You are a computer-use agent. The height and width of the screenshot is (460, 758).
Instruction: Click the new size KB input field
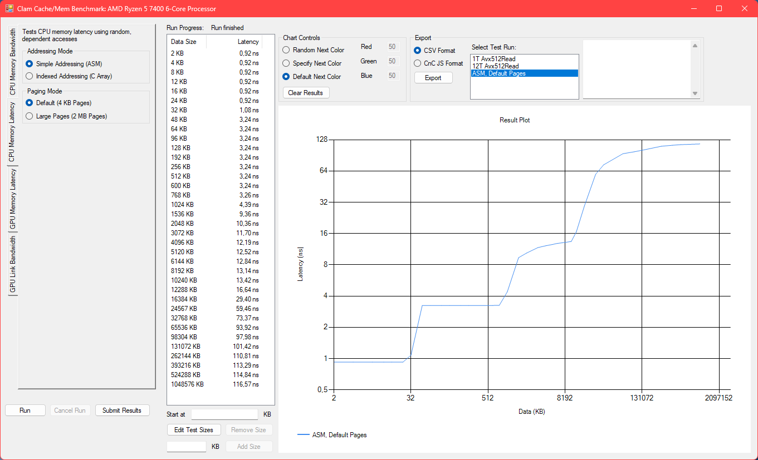187,447
